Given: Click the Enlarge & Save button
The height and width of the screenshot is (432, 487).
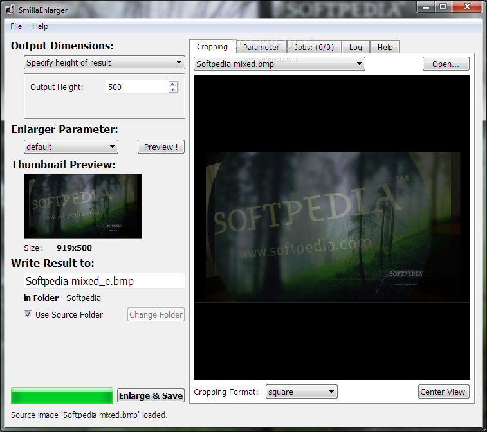Looking at the screenshot, I should pyautogui.click(x=151, y=396).
